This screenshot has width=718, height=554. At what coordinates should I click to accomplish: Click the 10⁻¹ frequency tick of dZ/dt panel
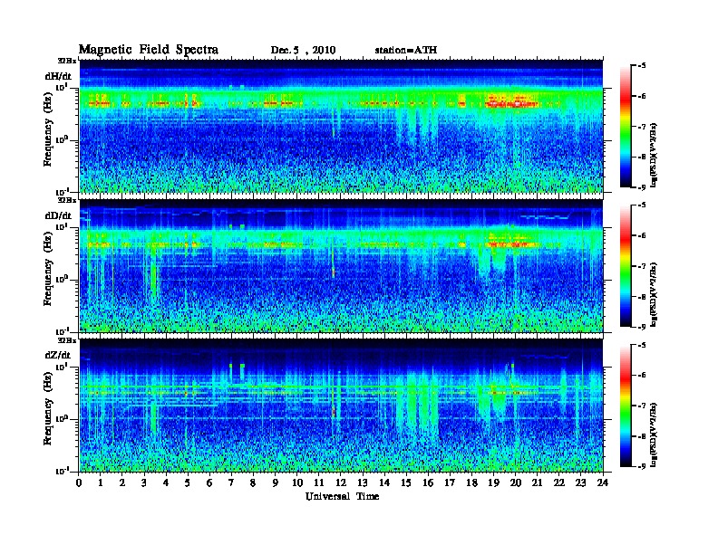tap(62, 471)
